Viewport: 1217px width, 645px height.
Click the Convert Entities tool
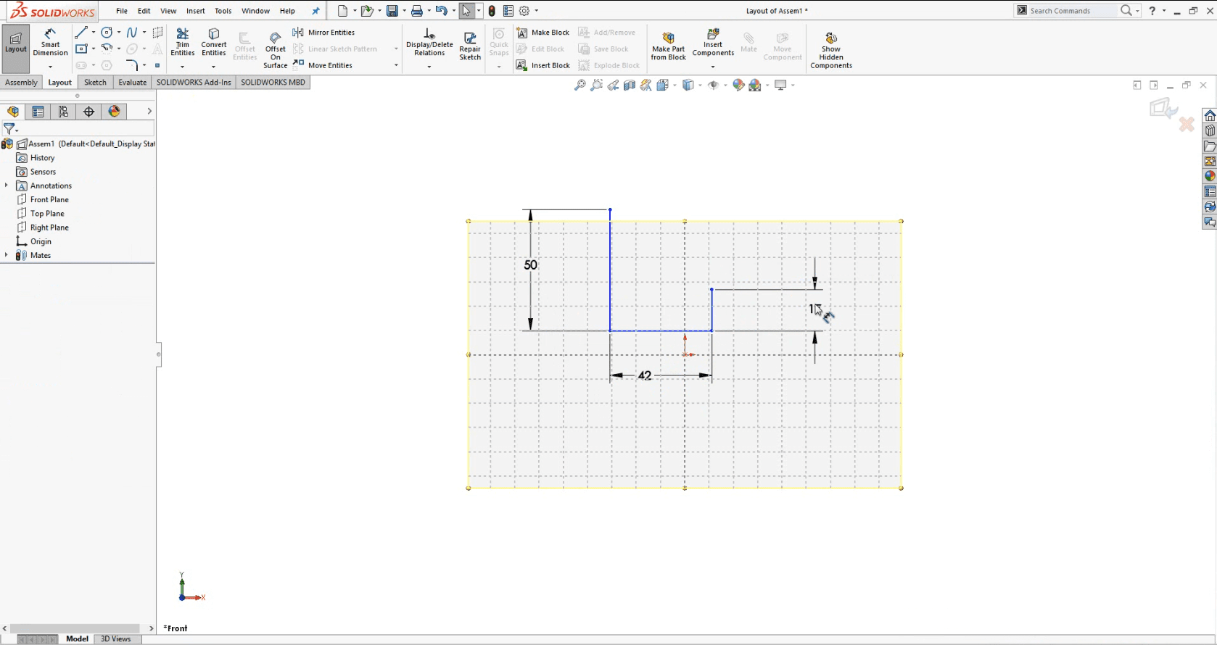click(214, 43)
